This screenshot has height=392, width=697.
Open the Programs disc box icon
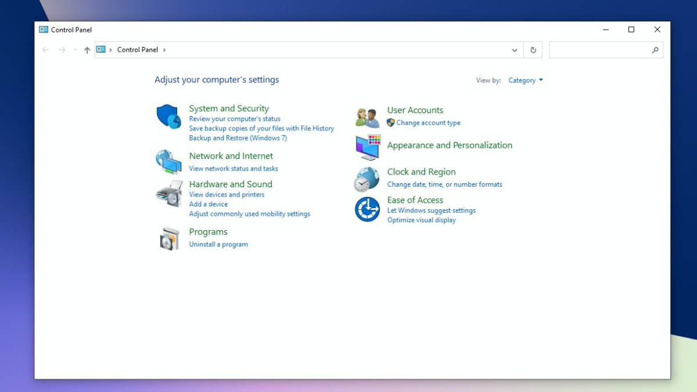pos(169,238)
